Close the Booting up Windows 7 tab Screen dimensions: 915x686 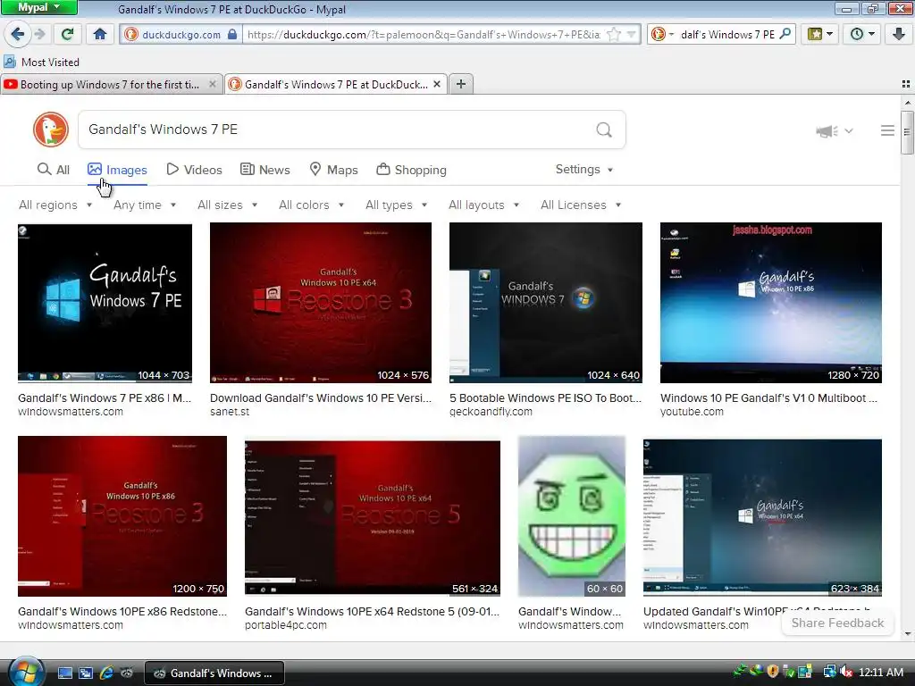click(213, 85)
